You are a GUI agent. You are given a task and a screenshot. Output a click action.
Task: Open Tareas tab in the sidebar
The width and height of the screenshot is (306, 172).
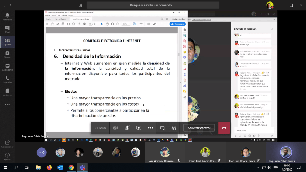pyautogui.click(x=7, y=55)
